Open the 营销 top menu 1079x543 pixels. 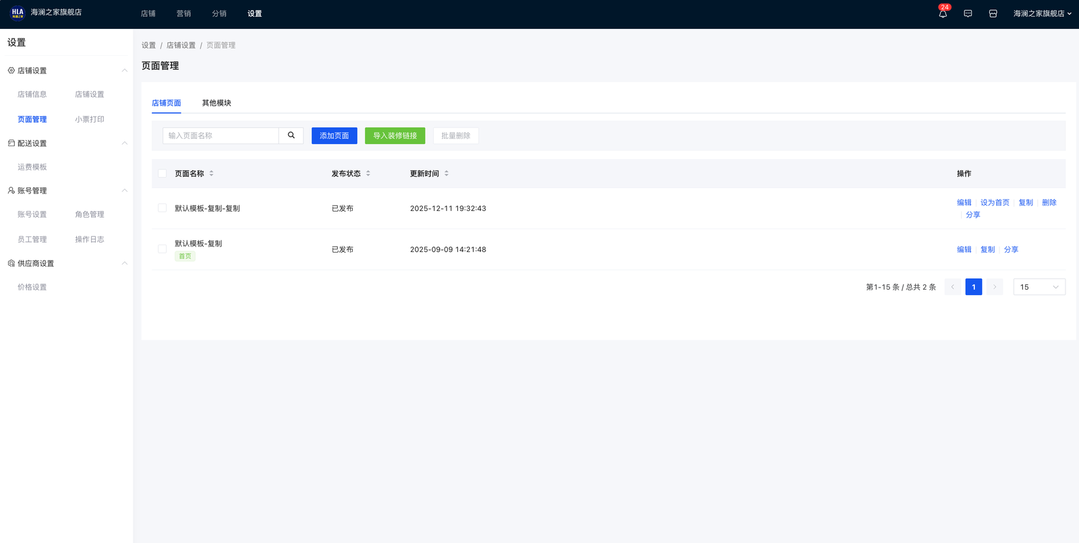pyautogui.click(x=183, y=13)
